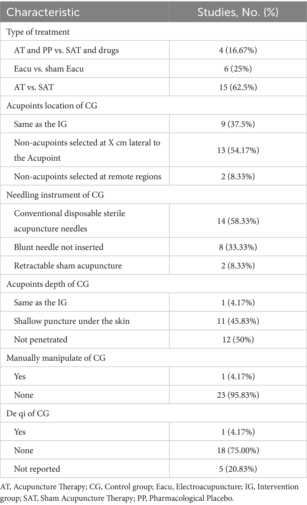307x505 pixels.
Task: Click the Studies, No. (%) column header
Action: tap(238, 12)
